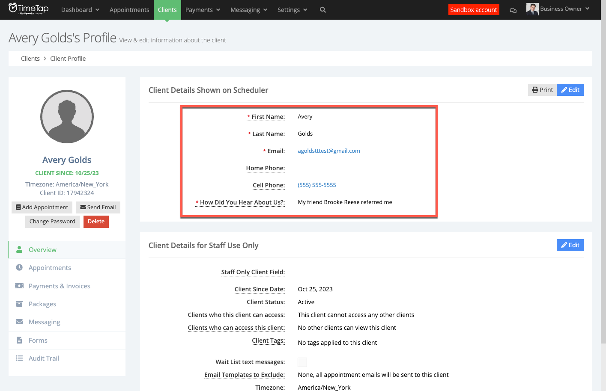Switch to the Appointments top navigation tab
This screenshot has width=606, height=391.
tap(129, 9)
